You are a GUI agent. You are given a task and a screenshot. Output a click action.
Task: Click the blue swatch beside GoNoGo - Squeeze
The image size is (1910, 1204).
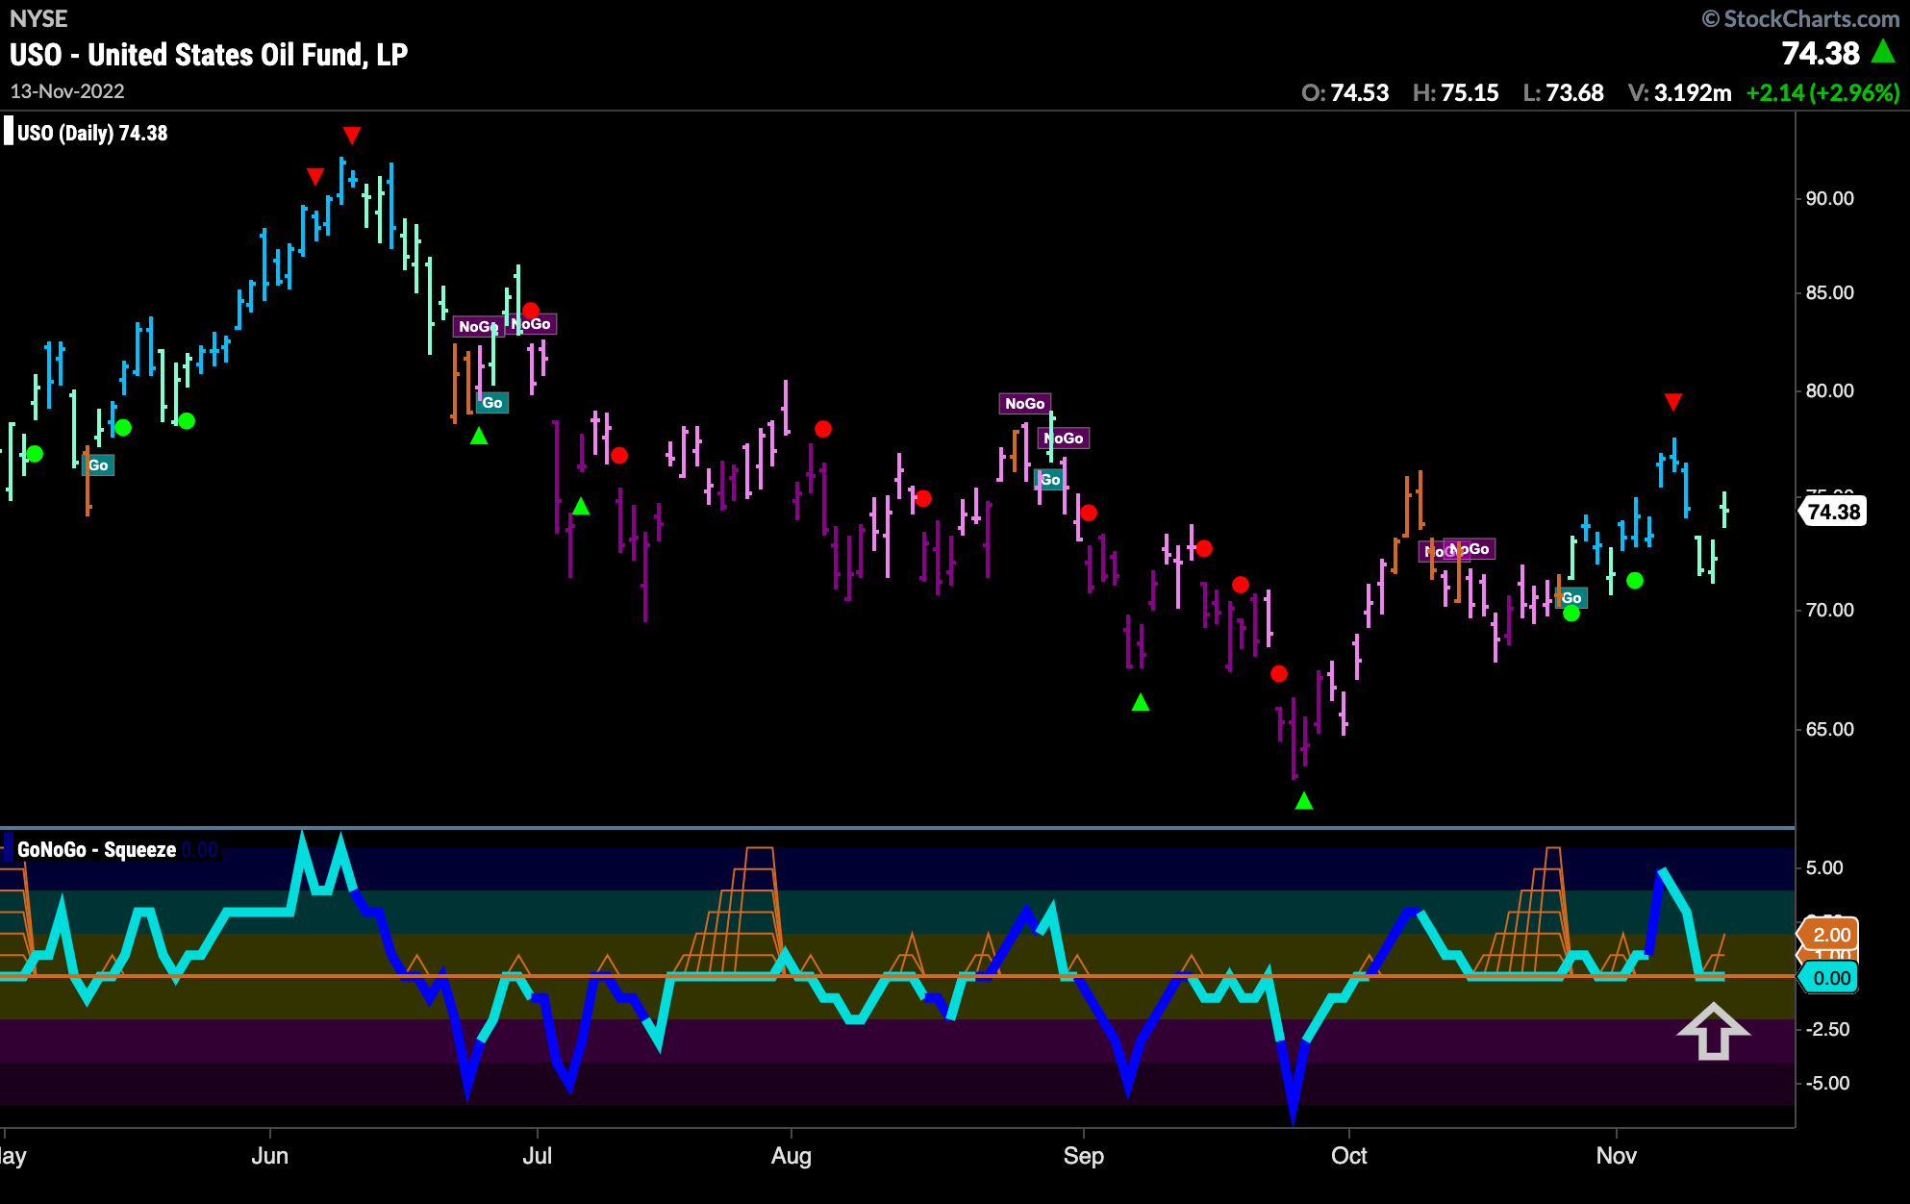9,849
